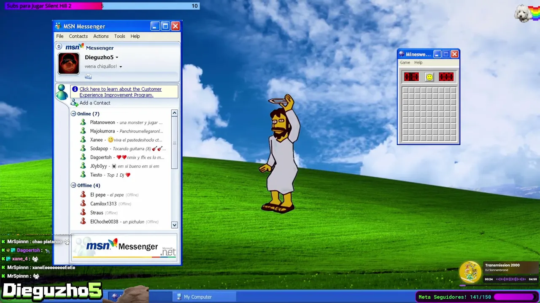The image size is (540, 303).
Task: Click the My Computer icon on the taskbar
Action: point(179,297)
